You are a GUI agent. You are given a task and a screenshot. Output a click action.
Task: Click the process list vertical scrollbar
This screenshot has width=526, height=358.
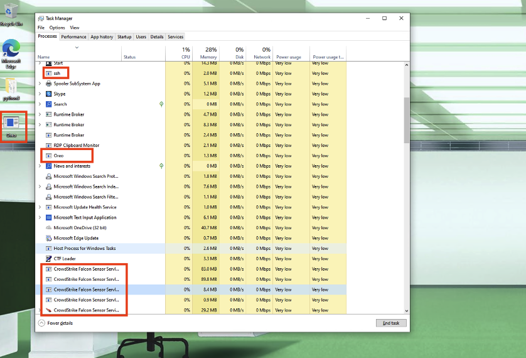click(x=405, y=119)
